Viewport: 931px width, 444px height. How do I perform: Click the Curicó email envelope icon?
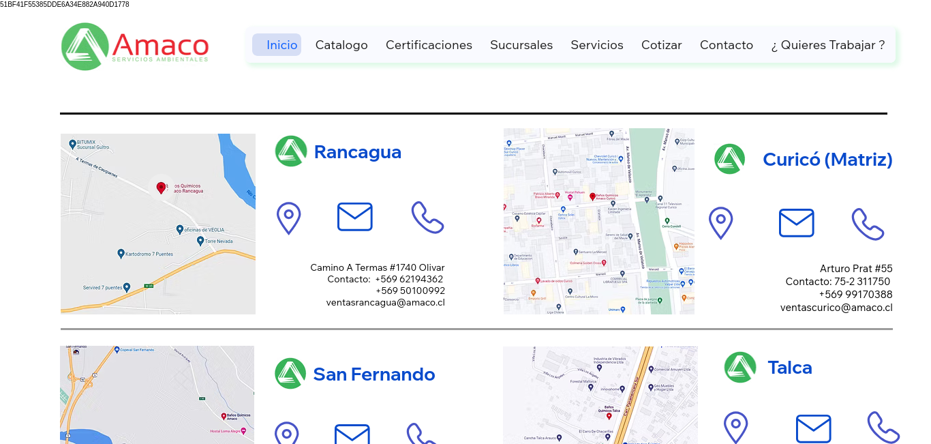(797, 223)
